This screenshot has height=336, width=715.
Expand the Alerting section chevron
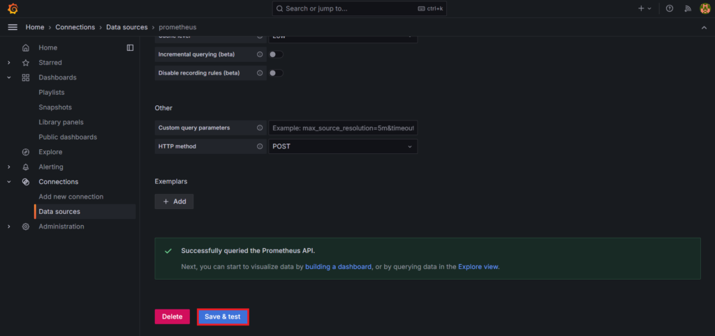tap(8, 167)
